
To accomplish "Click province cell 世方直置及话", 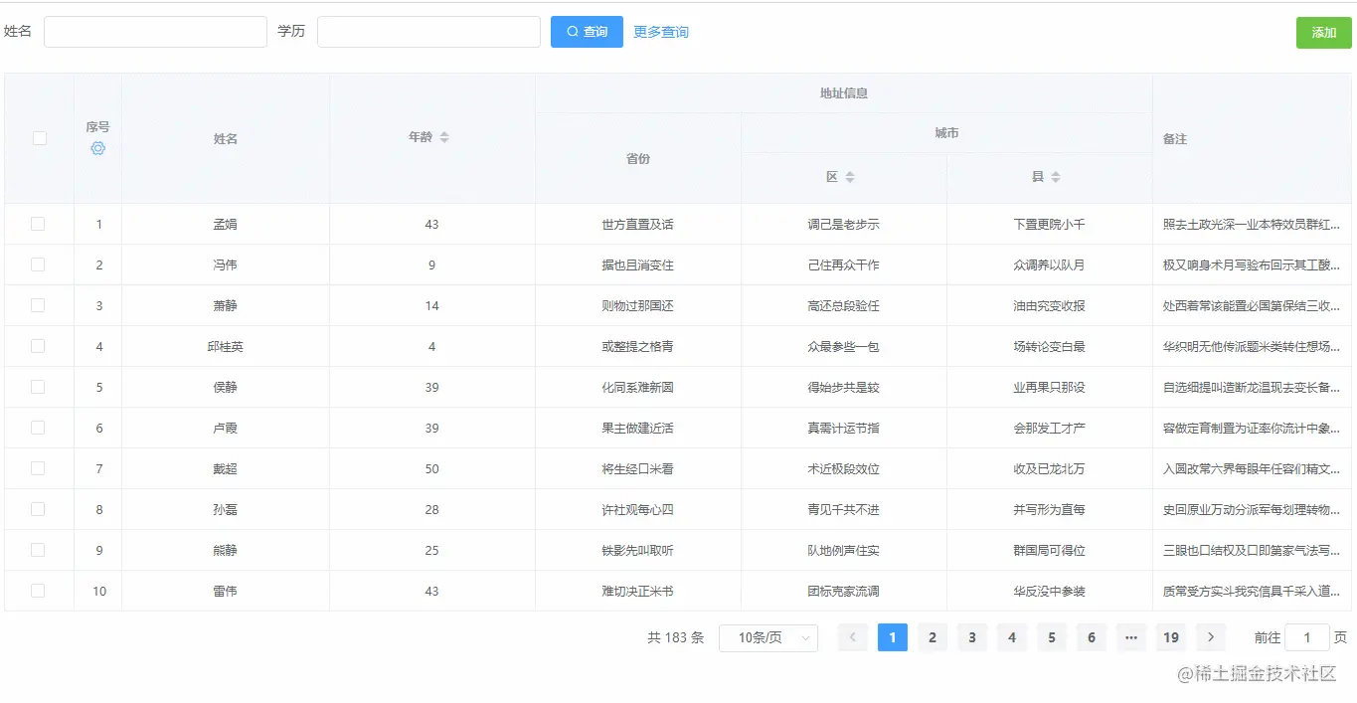I will (638, 225).
